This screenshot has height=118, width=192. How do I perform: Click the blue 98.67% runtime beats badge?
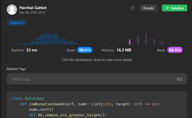click(84, 50)
